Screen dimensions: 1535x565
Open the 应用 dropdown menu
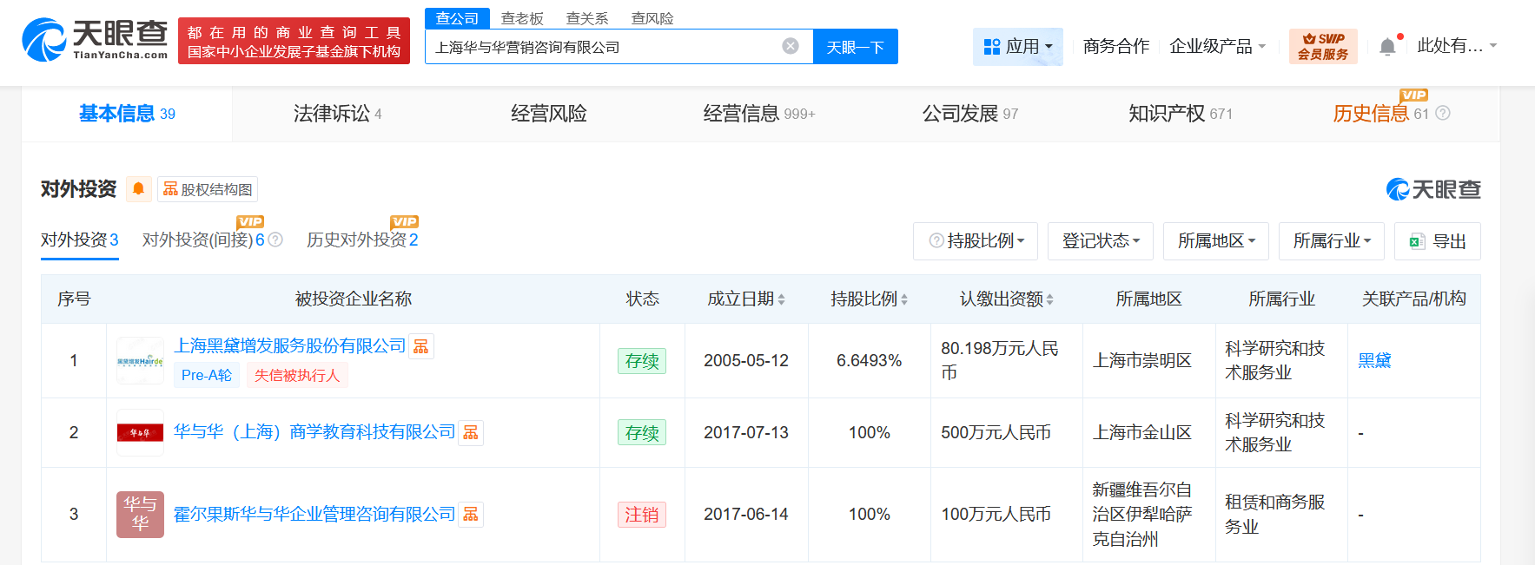(x=1017, y=47)
